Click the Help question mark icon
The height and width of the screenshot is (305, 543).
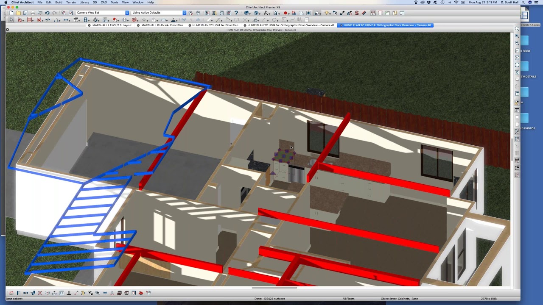pos(236,13)
